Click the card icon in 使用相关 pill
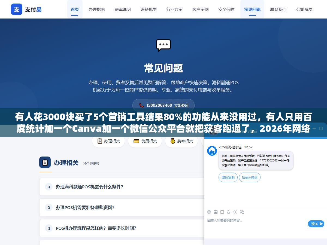The height and width of the screenshot is (245, 327). coord(137,141)
